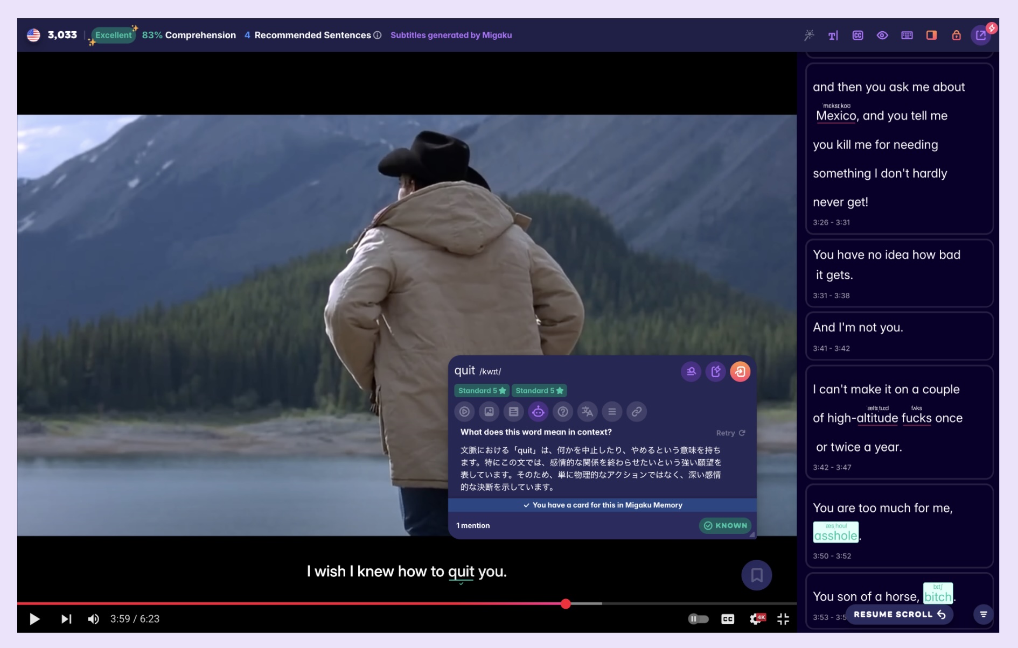Click highlighted word 'asshole' in subtitle list
Image resolution: width=1018 pixels, height=648 pixels.
tap(835, 533)
